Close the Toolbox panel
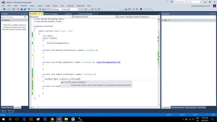217x122 pixels. 26,14
